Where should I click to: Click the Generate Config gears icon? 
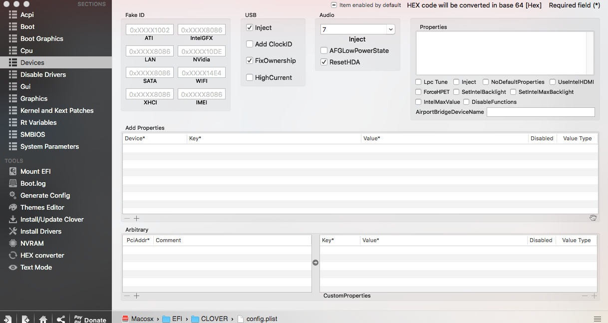pyautogui.click(x=13, y=196)
